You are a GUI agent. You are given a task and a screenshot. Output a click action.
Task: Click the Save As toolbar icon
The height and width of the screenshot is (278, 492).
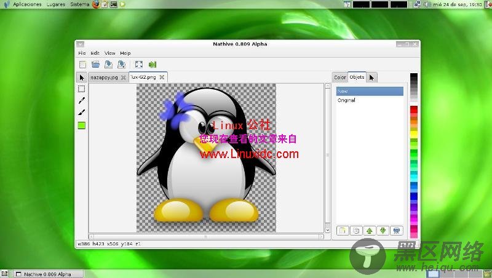click(121, 65)
